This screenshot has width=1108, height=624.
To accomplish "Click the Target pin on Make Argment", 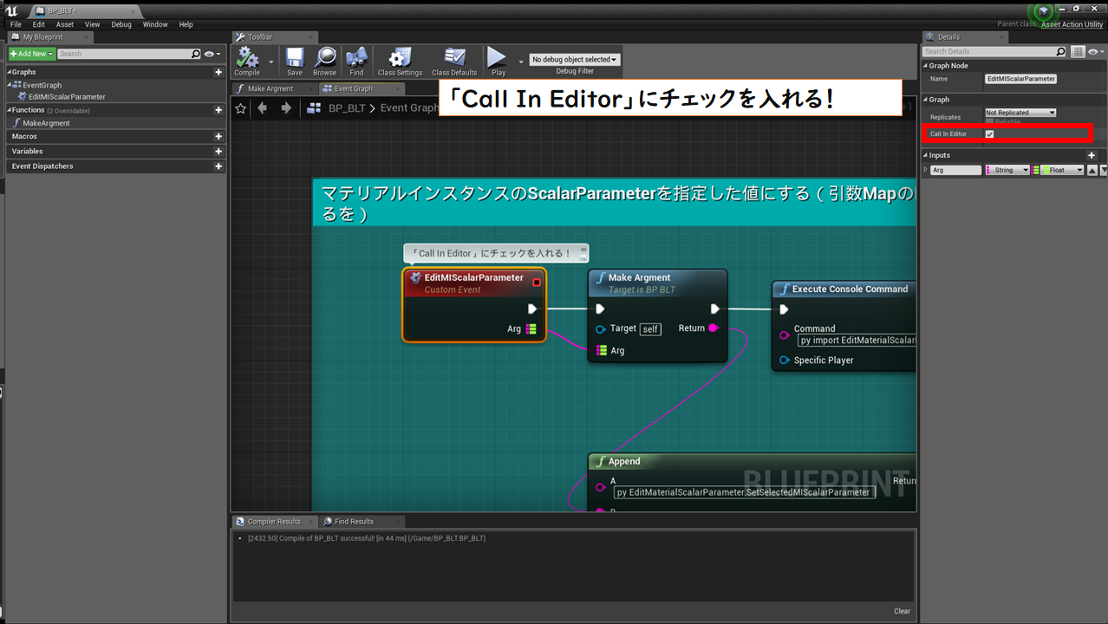I will point(601,329).
